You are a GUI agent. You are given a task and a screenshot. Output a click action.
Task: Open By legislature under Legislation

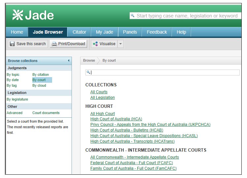pyautogui.click(x=17, y=99)
